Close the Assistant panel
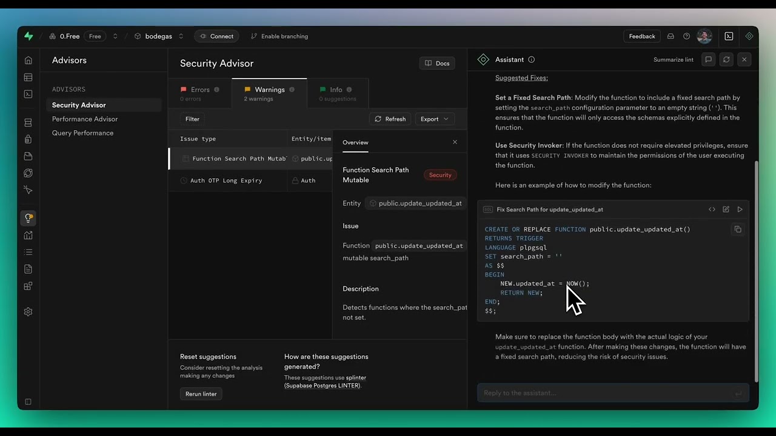 pyautogui.click(x=744, y=59)
